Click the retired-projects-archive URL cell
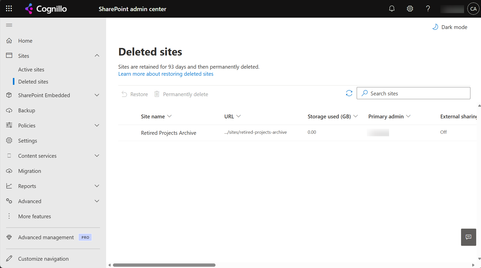 pos(255,132)
